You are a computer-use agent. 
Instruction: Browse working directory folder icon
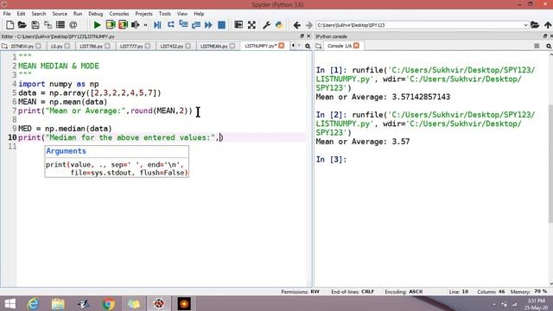tap(535, 25)
